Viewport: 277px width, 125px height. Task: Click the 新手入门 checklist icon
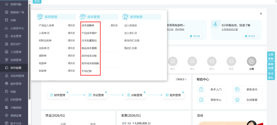[x=201, y=89]
